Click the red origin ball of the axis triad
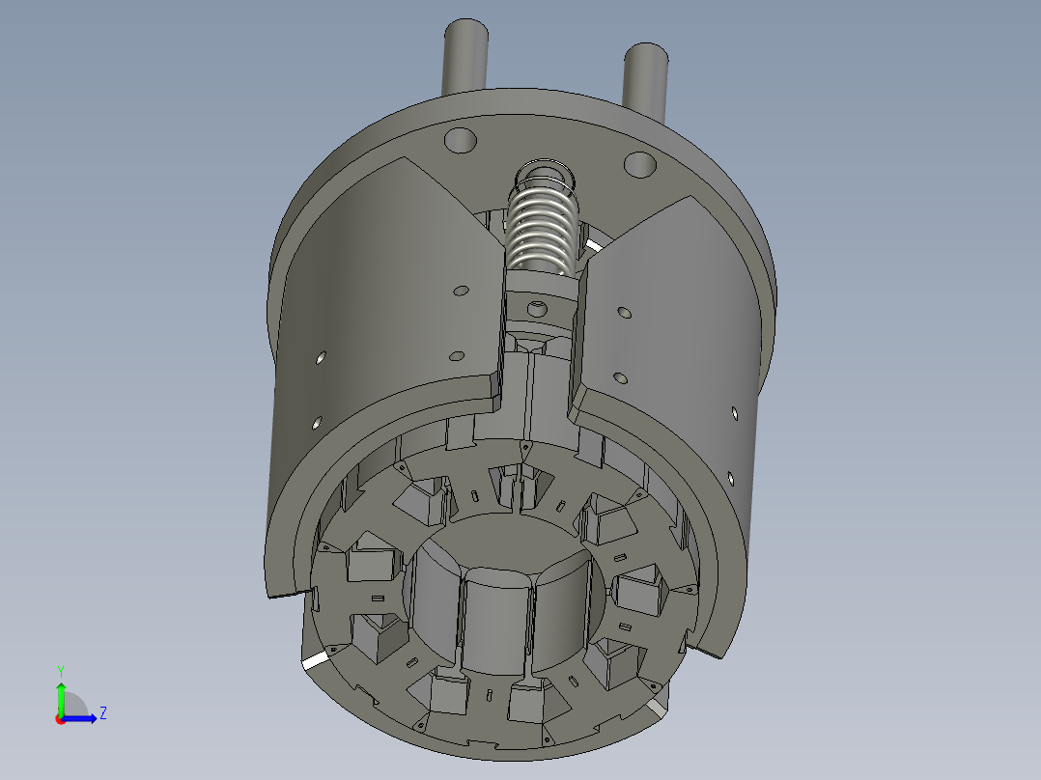This screenshot has height=780, width=1041. [61, 719]
